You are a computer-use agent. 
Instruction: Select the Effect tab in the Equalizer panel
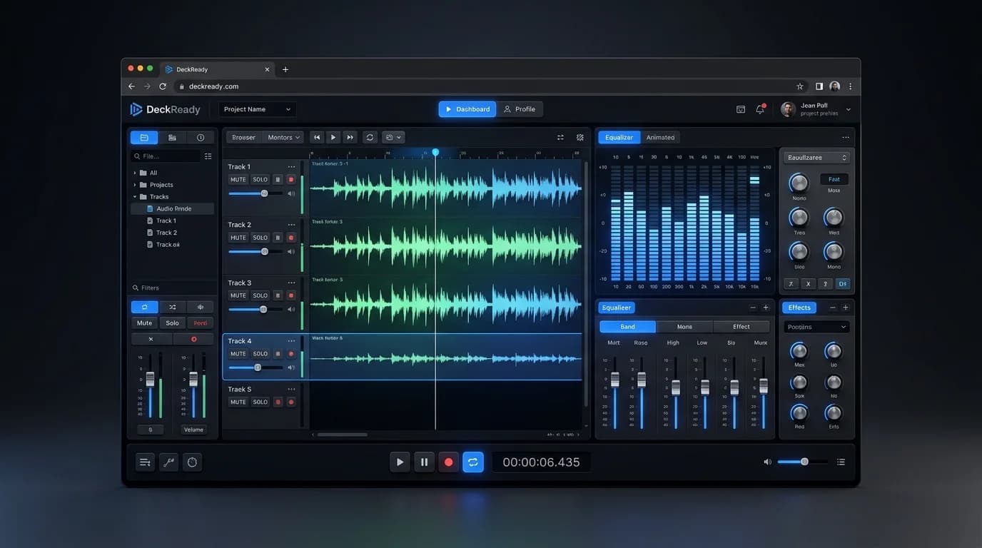741,326
